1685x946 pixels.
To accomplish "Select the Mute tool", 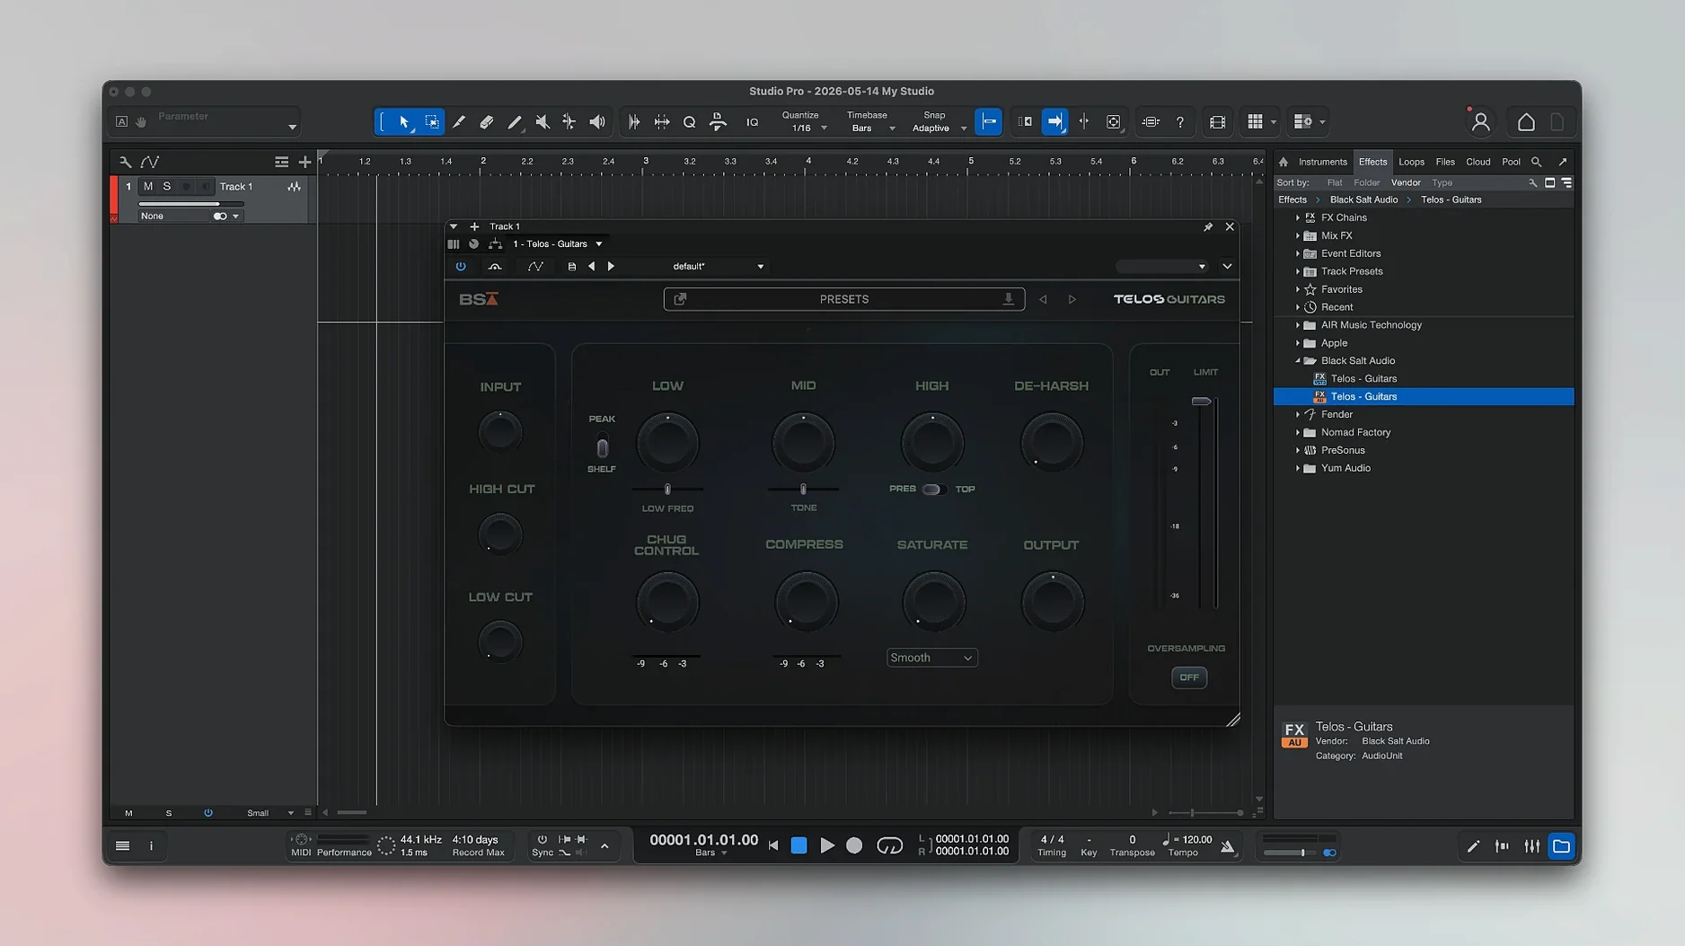I will [x=542, y=122].
